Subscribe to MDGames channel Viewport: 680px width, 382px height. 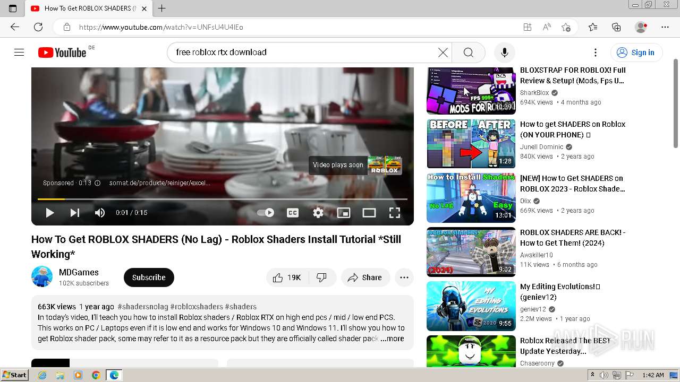(x=149, y=277)
